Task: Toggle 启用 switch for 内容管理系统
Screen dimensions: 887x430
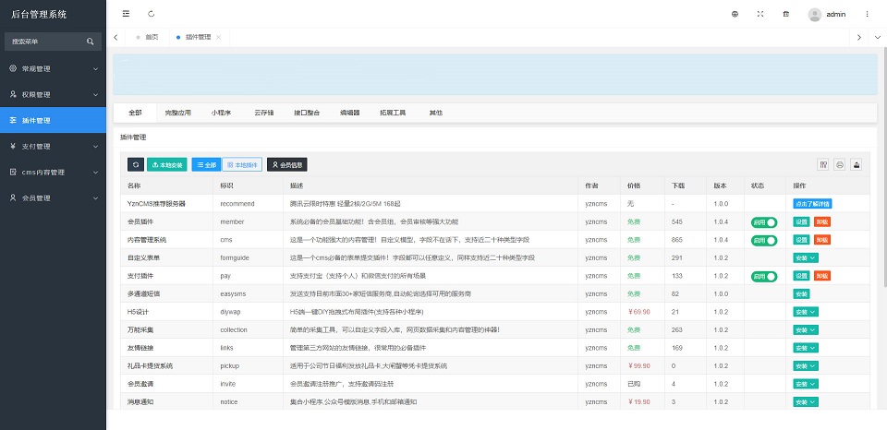Action: pyautogui.click(x=764, y=240)
